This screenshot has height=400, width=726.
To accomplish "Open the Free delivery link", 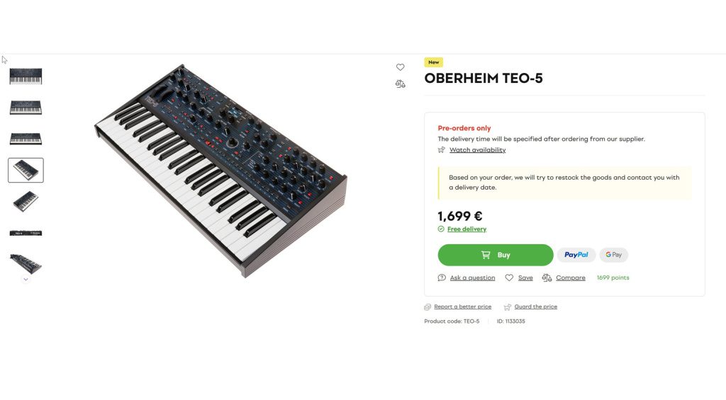I will pos(467,229).
